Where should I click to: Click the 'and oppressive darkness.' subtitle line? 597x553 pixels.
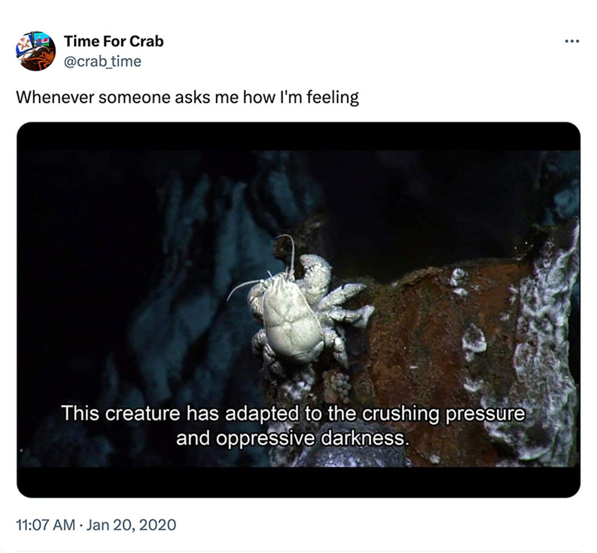[x=292, y=438]
